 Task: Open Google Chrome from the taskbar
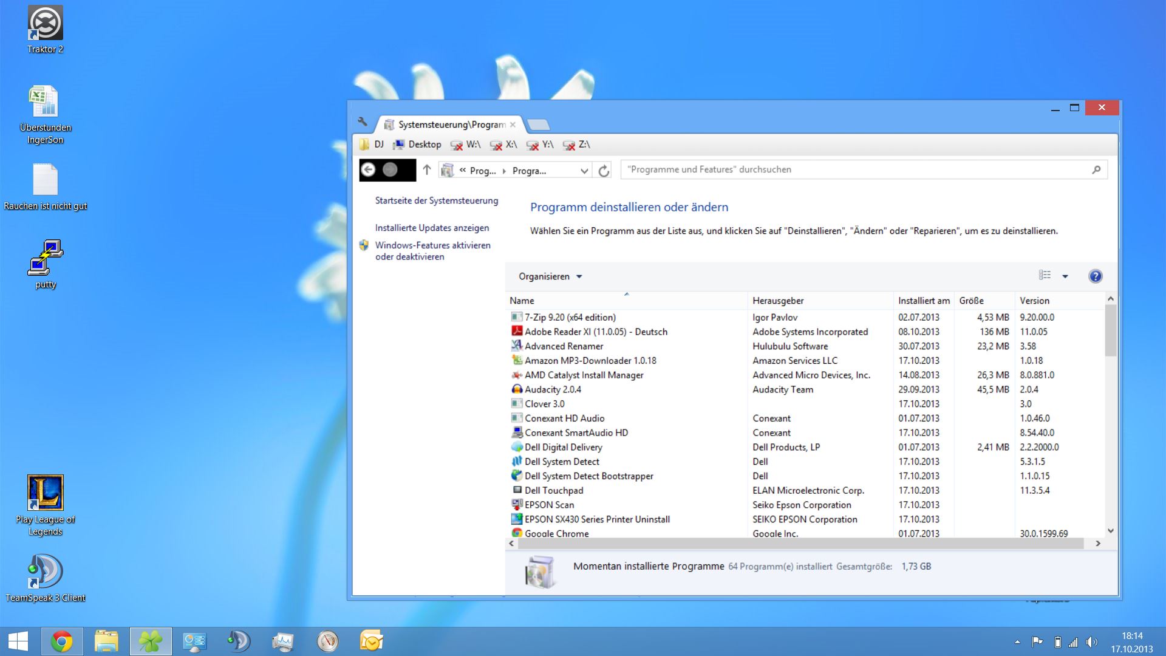click(x=61, y=641)
